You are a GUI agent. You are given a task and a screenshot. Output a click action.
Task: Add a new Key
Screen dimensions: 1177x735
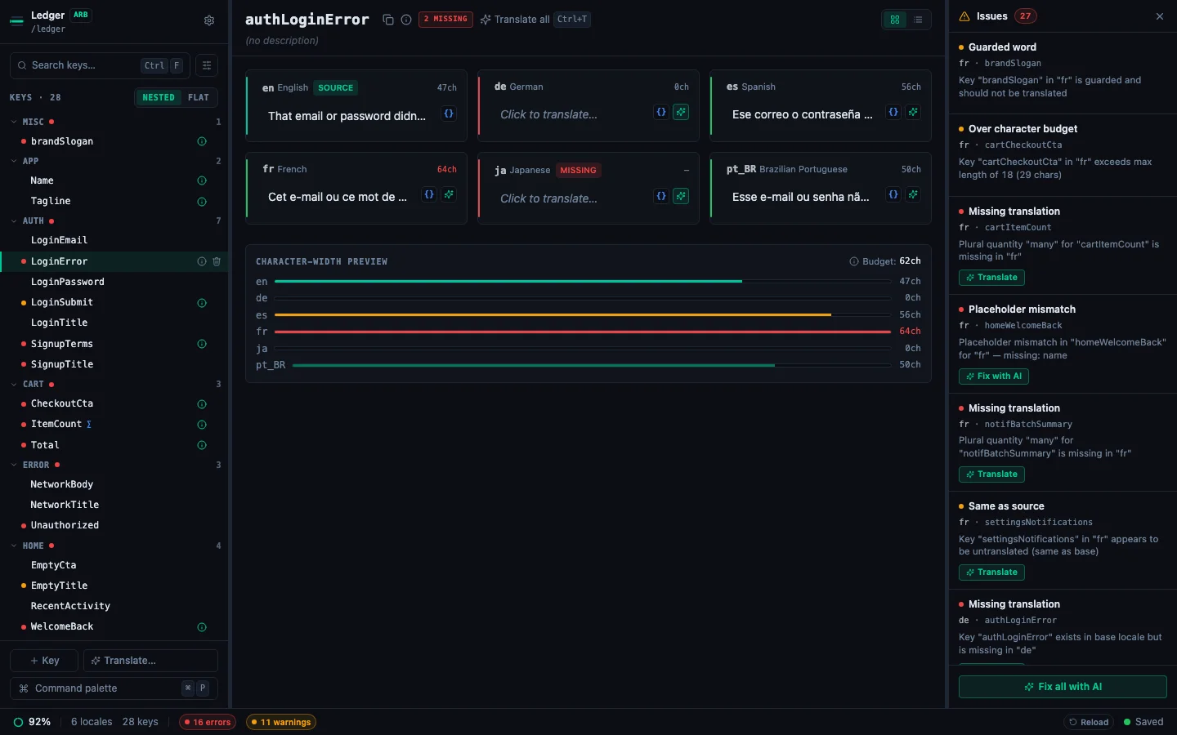tap(44, 661)
